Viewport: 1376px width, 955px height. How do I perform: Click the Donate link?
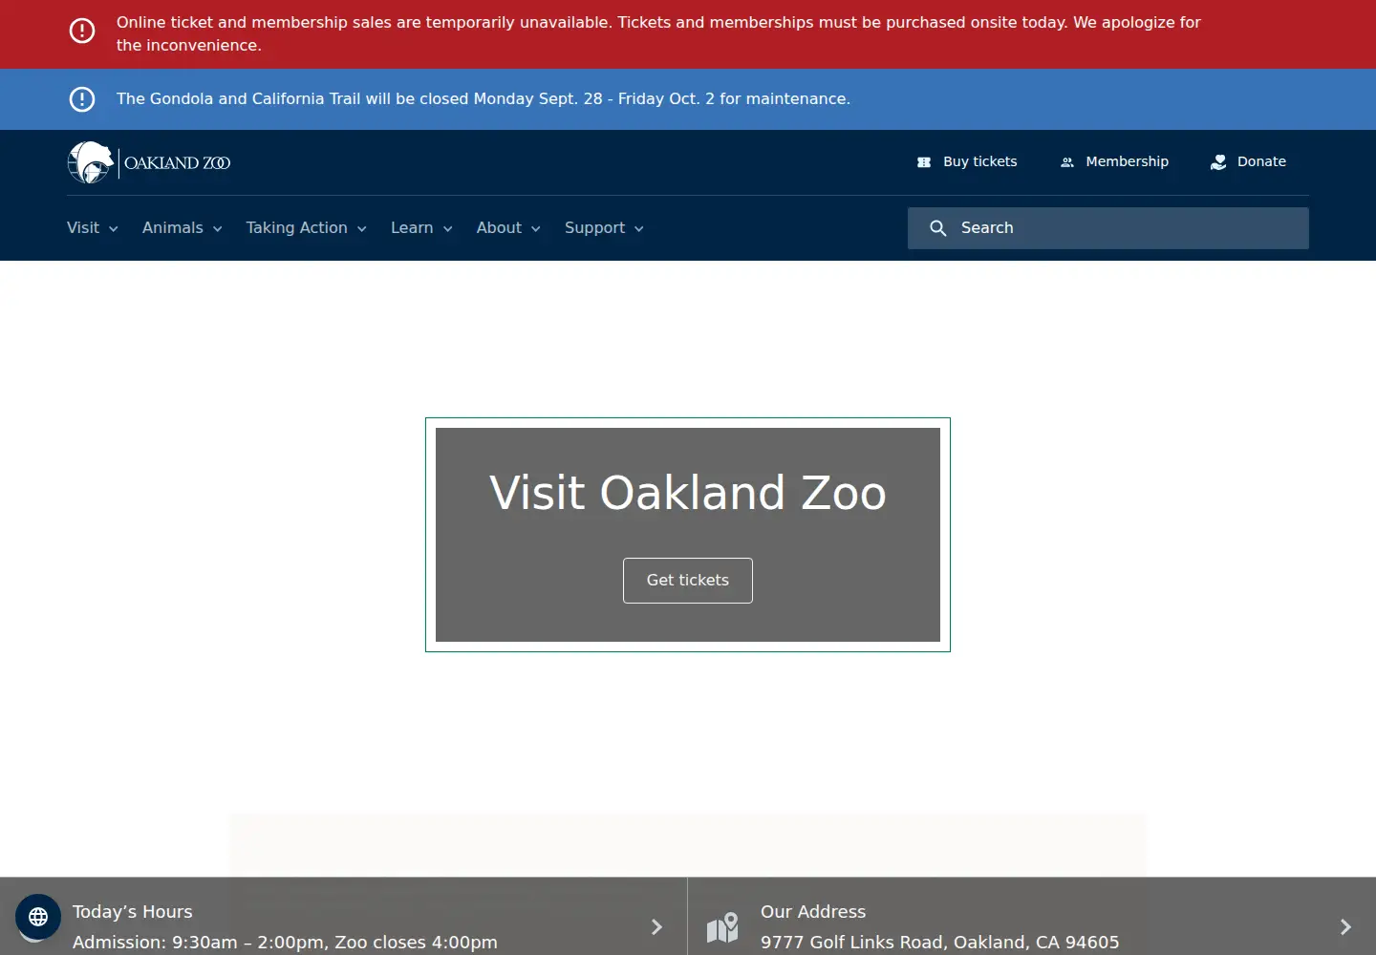tap(1248, 162)
